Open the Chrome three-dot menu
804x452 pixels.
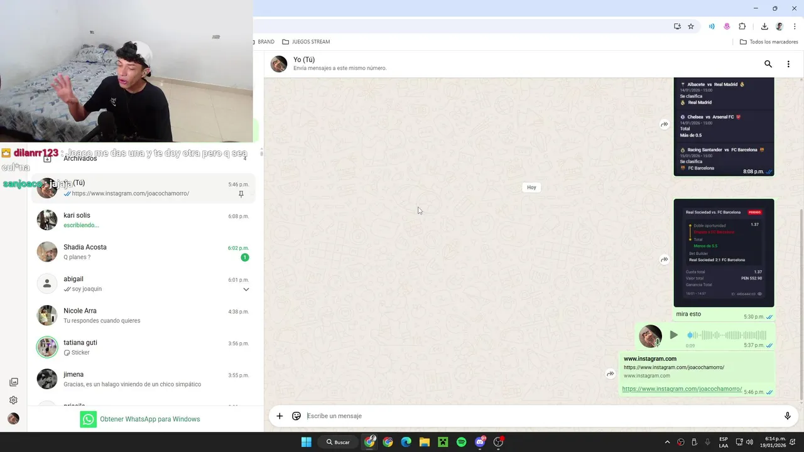[x=795, y=26]
